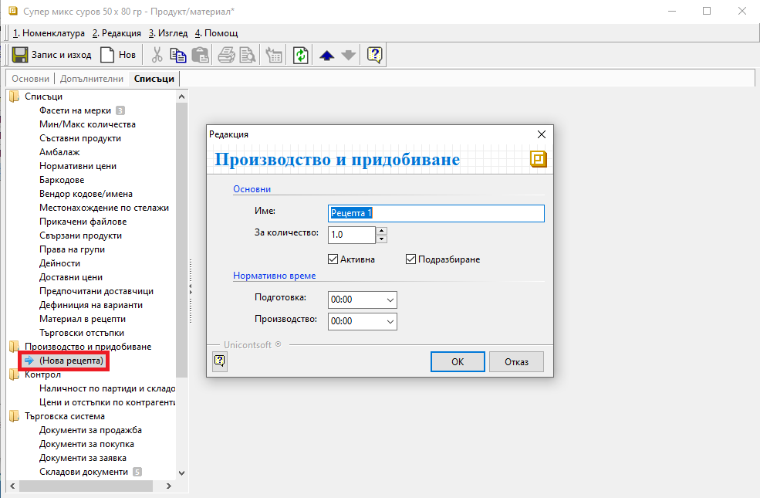
Task: Open the Подготовка time dropdown
Action: click(390, 300)
